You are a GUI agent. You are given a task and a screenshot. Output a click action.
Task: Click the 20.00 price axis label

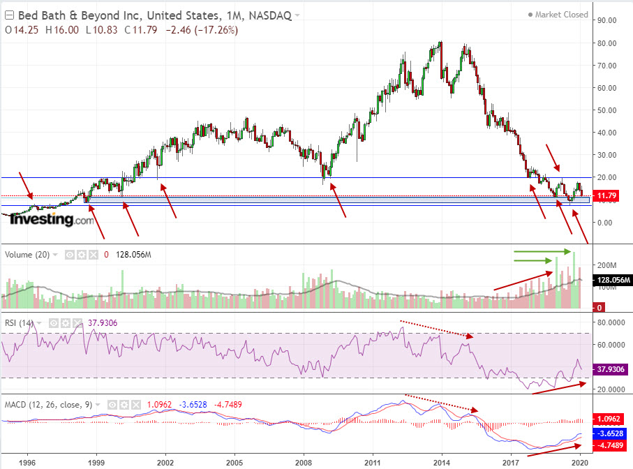[x=606, y=177]
